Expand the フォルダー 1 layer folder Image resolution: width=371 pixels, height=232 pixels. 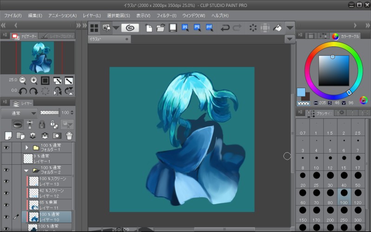click(27, 148)
